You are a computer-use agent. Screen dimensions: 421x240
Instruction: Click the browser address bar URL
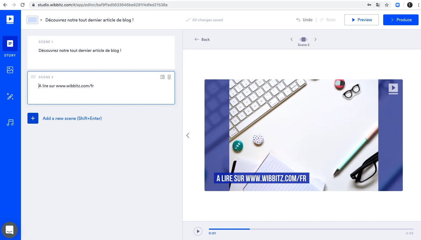103,5
